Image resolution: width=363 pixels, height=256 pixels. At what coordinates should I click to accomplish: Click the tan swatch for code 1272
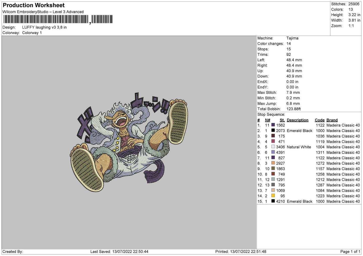(273, 163)
